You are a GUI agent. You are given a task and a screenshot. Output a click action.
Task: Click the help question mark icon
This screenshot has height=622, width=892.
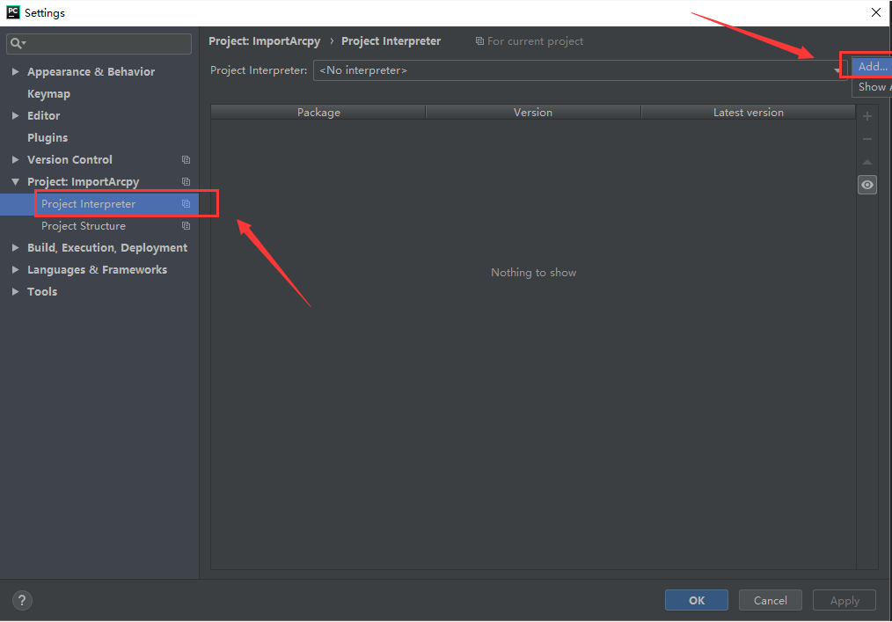(x=22, y=600)
